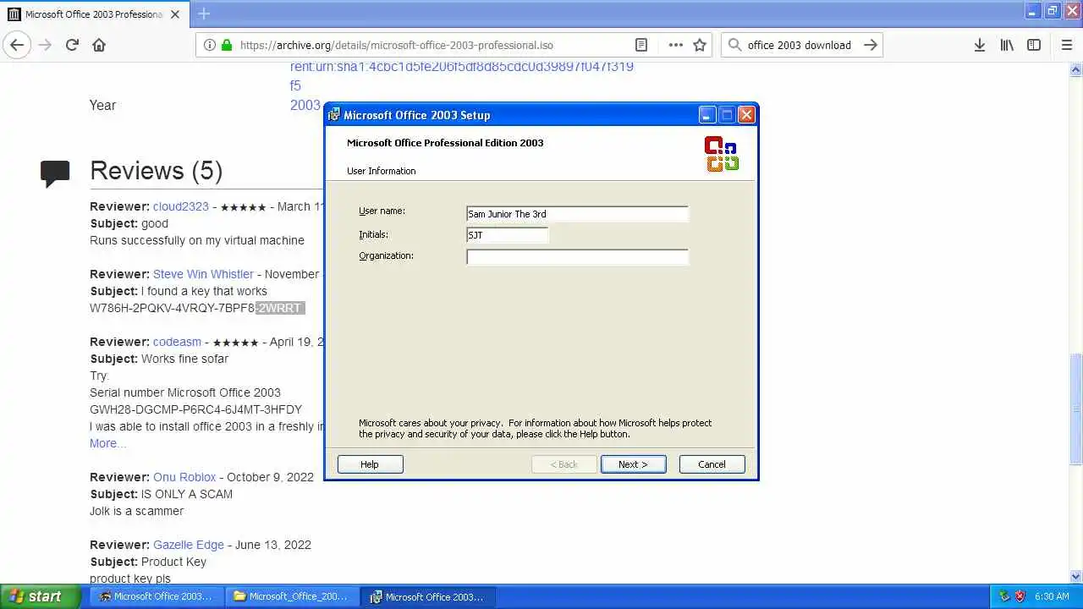View the green padlock connection info
Viewport: 1083px width, 609px height.
pos(226,45)
